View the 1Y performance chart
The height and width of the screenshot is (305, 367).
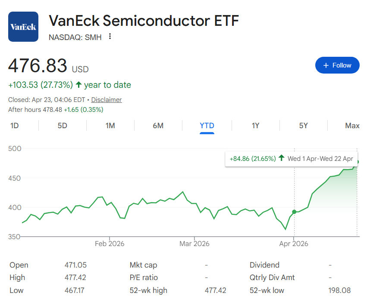[255, 126]
